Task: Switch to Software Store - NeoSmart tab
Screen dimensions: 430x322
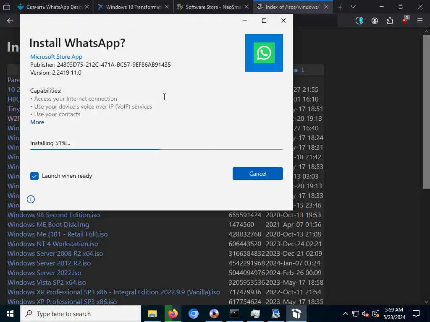Action: tap(213, 7)
